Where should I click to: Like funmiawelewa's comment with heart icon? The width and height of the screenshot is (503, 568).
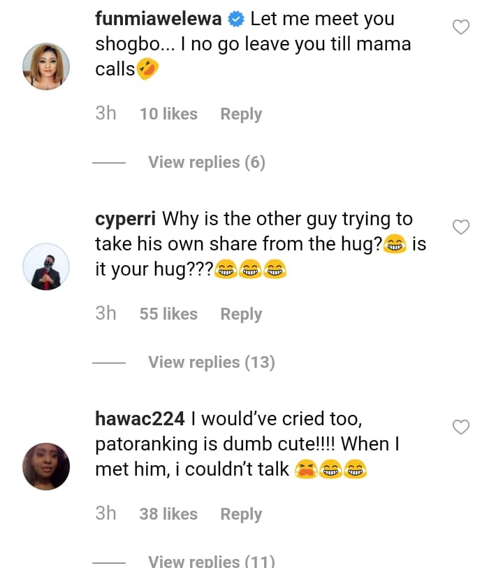[x=461, y=27]
